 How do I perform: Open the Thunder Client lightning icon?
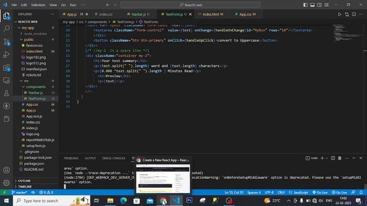point(6,106)
